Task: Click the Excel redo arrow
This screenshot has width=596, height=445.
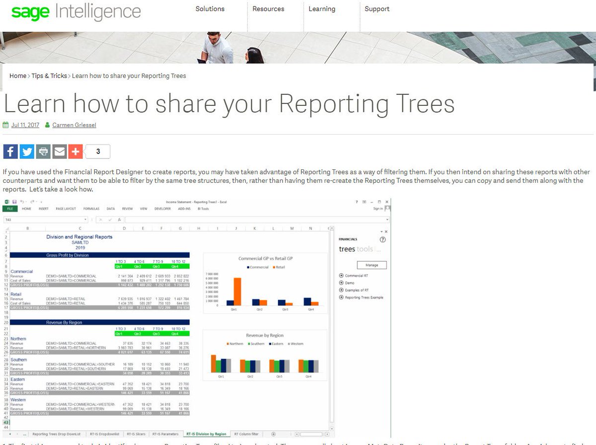Action: [32, 202]
